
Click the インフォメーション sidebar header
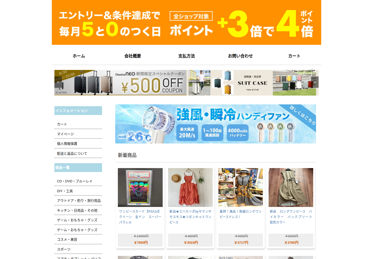[x=78, y=111]
